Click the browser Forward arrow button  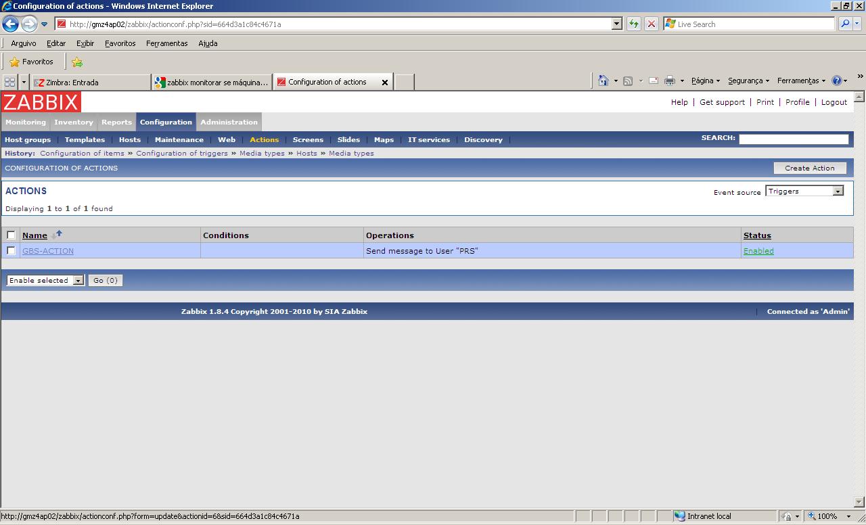pos(28,24)
